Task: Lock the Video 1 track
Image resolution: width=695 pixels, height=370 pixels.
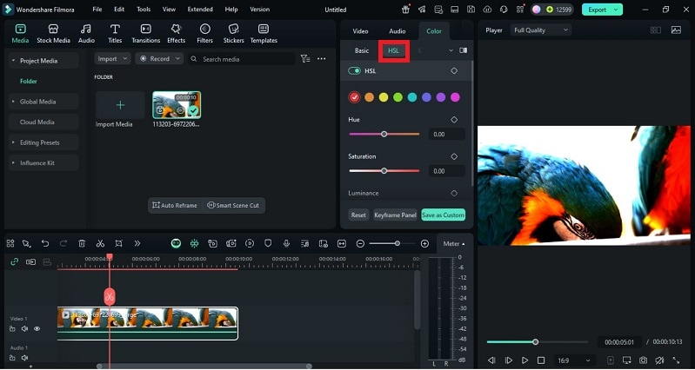Action: [12, 329]
